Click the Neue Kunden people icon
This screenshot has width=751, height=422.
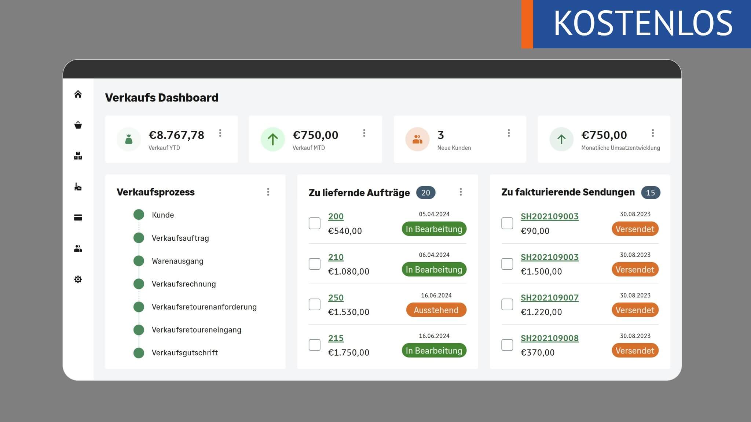pyautogui.click(x=417, y=139)
